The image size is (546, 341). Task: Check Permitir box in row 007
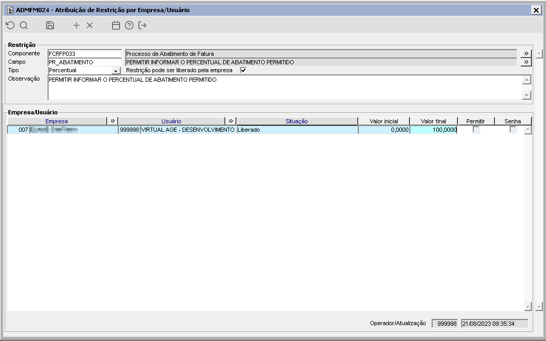(x=476, y=130)
